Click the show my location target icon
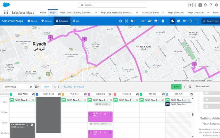This screenshot has height=138, width=220. pyautogui.click(x=120, y=21)
